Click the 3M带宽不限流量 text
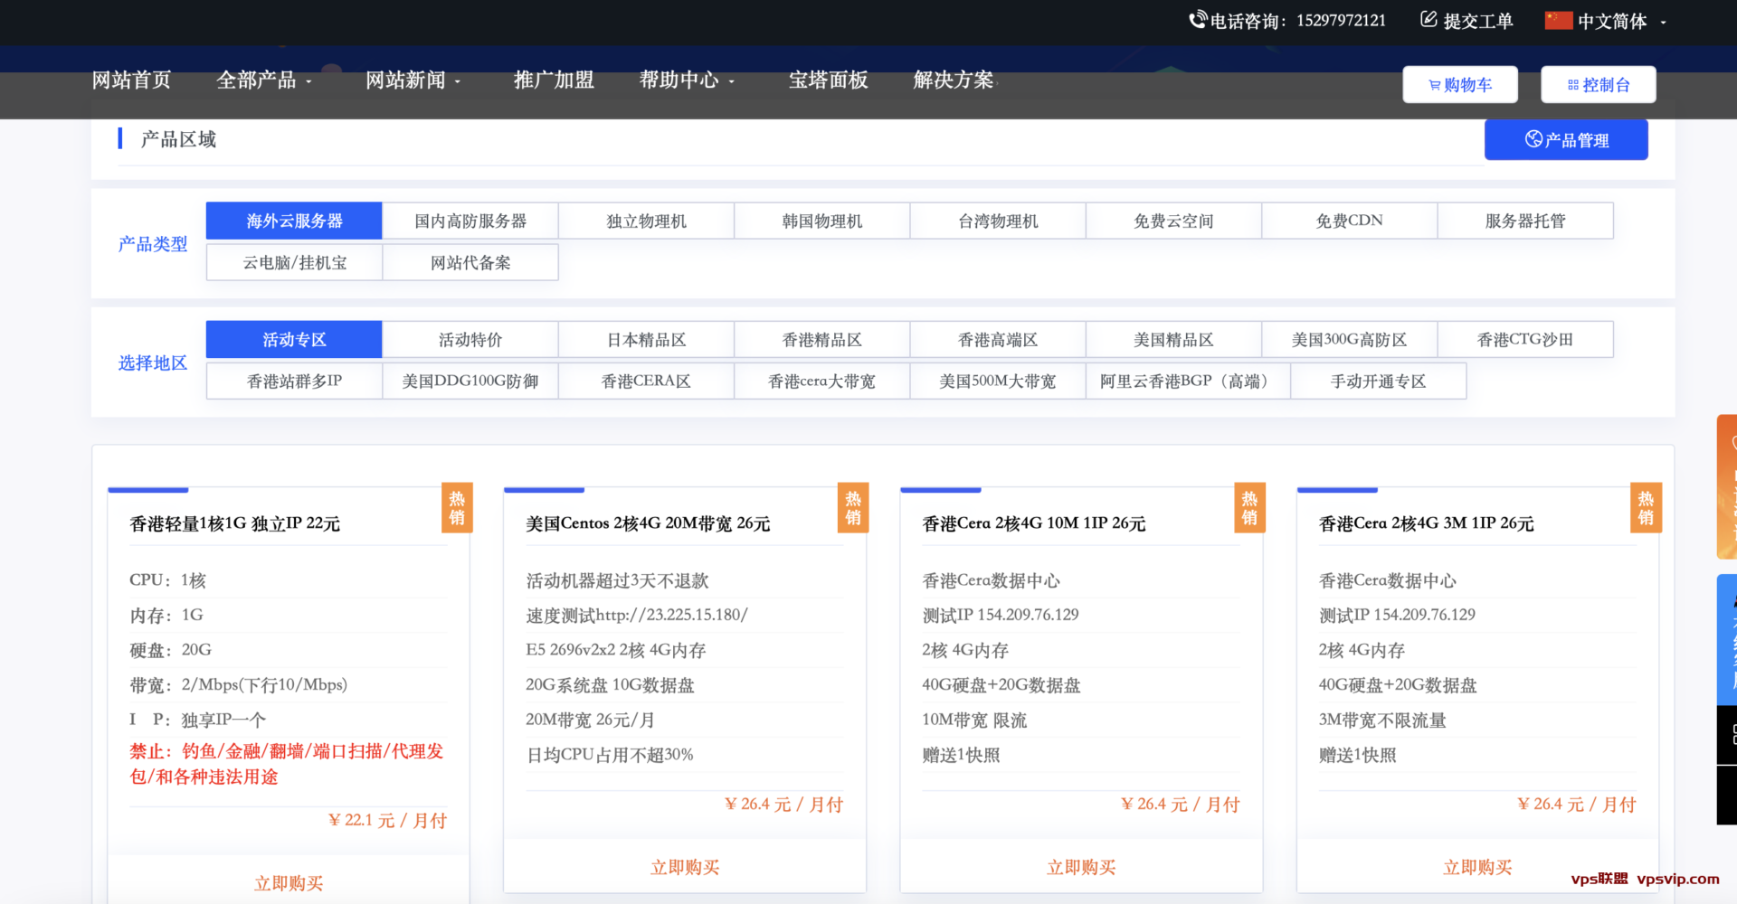This screenshot has width=1737, height=904. (1382, 720)
